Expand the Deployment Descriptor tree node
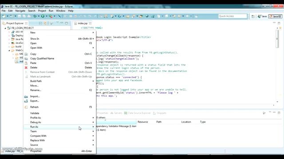Viewport: 284px width, 159px height. coord(9,35)
